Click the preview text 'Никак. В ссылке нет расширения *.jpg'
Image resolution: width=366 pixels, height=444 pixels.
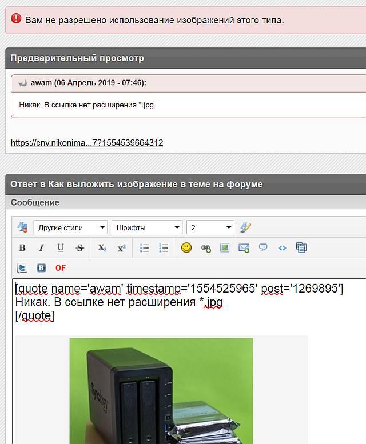point(86,105)
